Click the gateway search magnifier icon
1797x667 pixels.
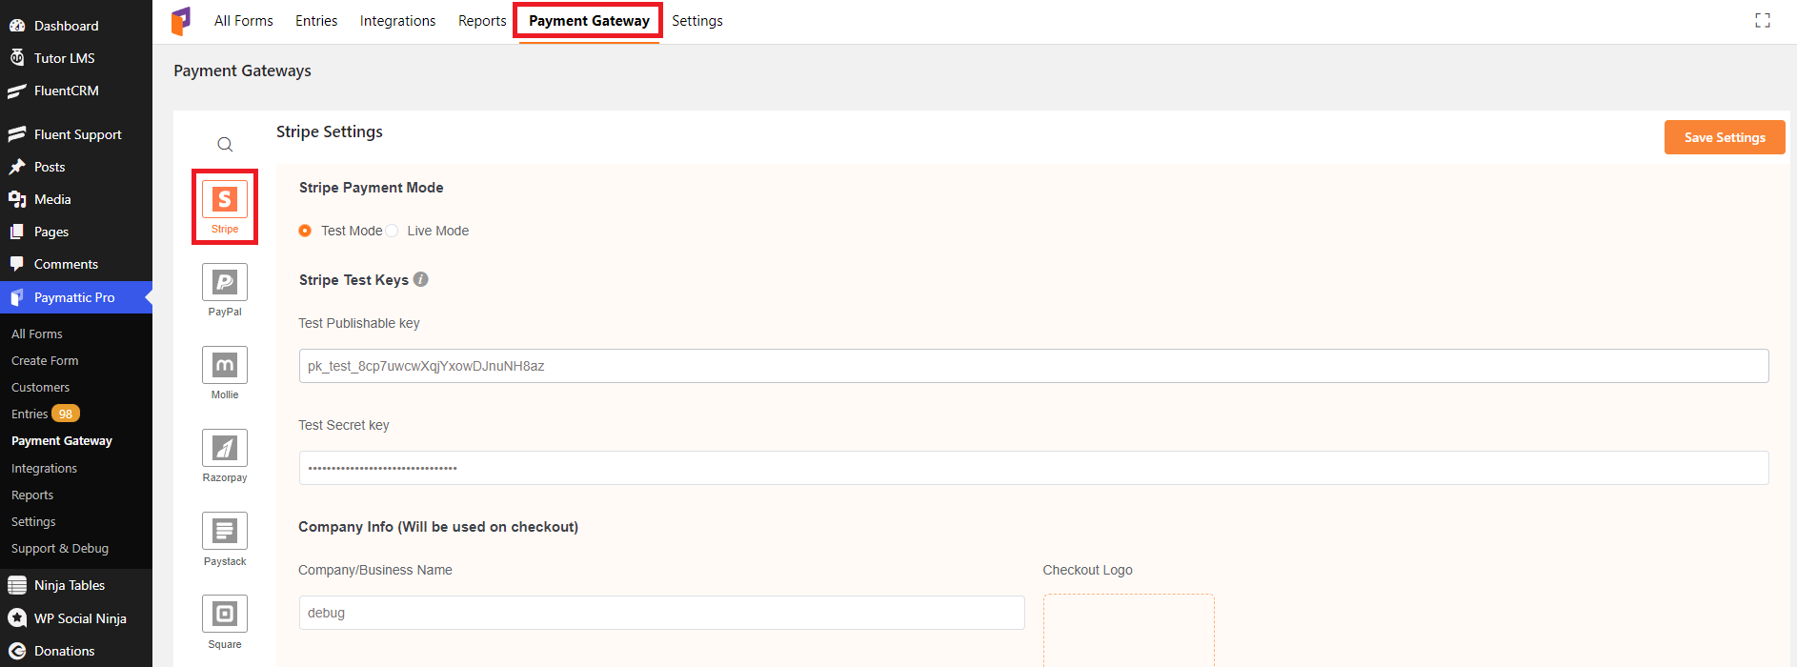pos(225,145)
